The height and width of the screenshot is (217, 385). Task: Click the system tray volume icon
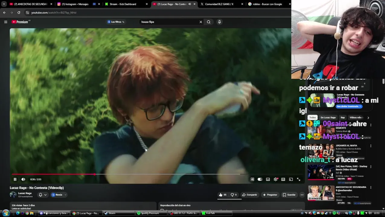pyautogui.click(x=370, y=213)
